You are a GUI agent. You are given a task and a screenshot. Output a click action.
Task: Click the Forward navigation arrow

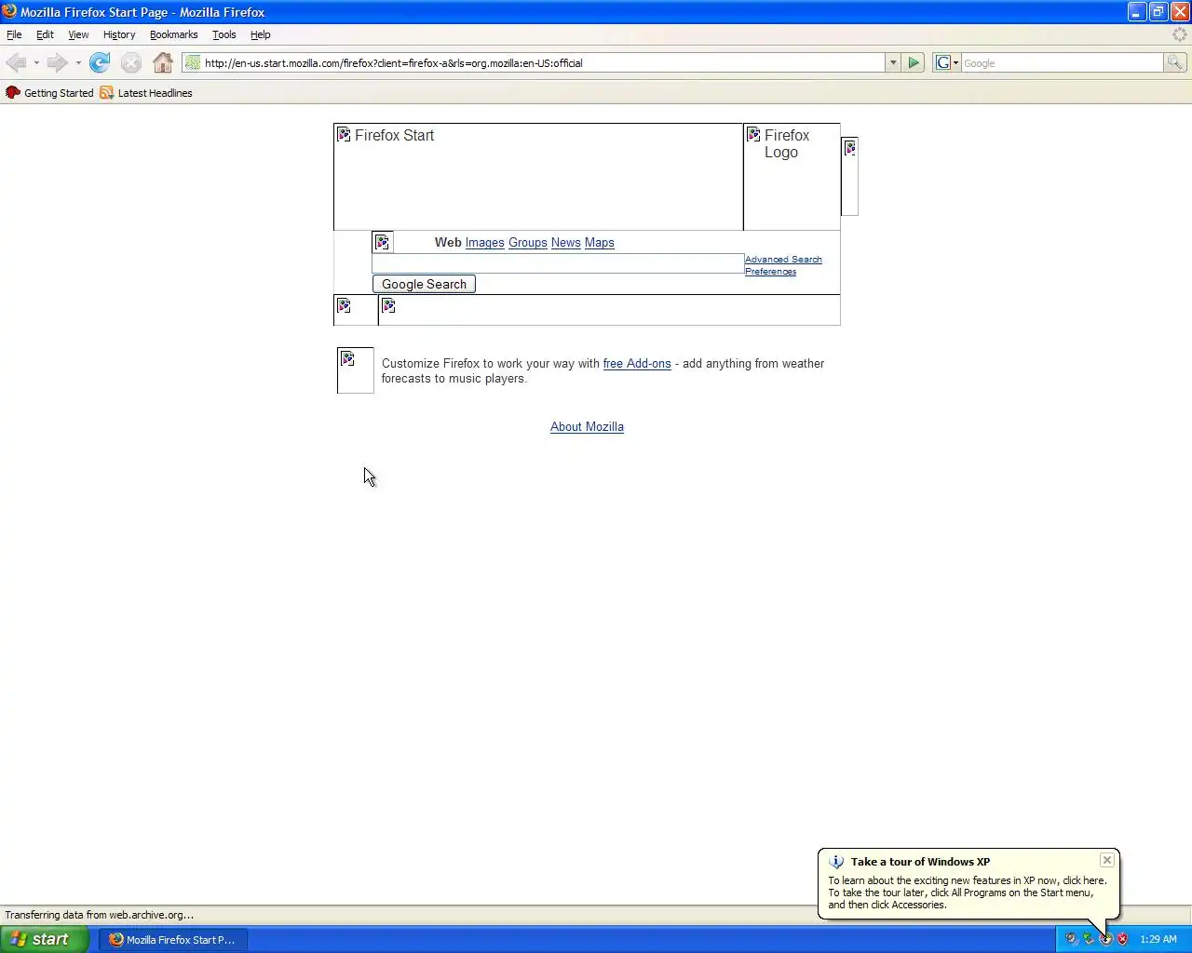pos(57,62)
